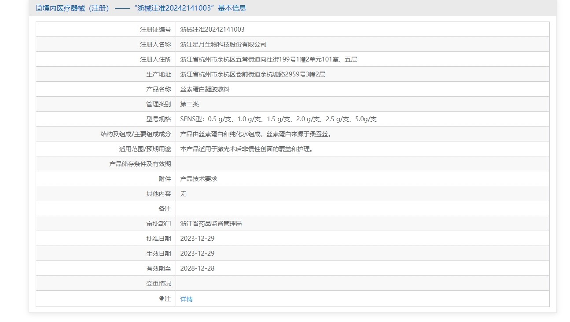Click expiry date 2028-12-28
This screenshot has width=570, height=322.
[198, 268]
